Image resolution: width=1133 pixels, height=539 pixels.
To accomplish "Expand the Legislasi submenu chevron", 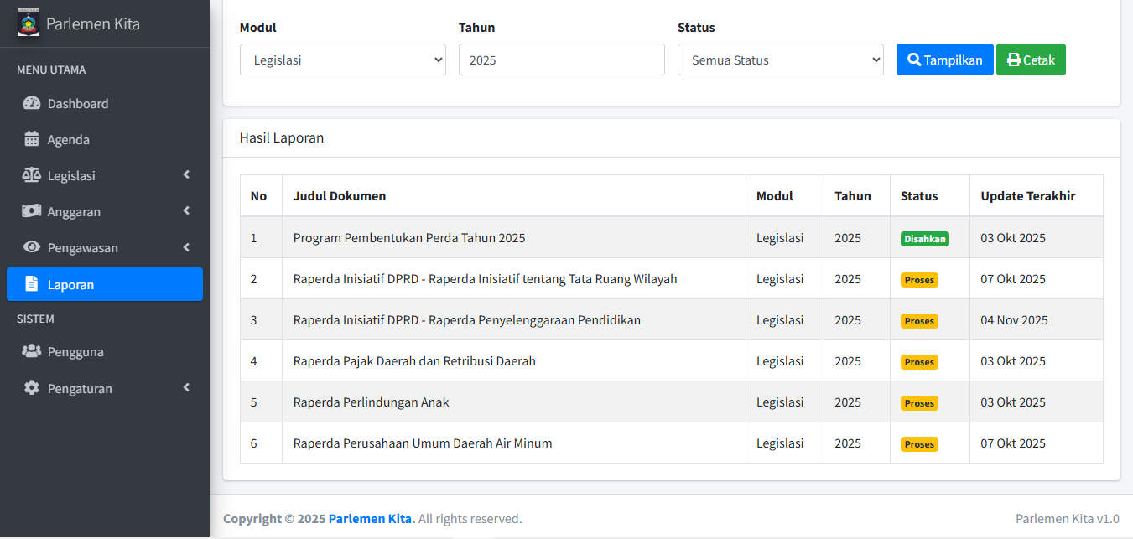I will tap(186, 175).
